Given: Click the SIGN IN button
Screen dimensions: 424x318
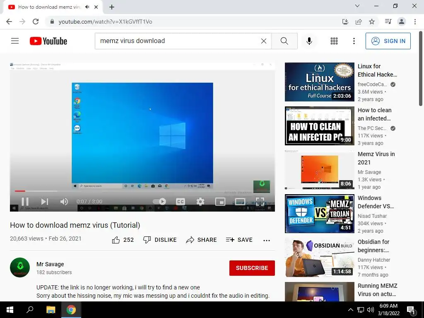Looking at the screenshot, I should [388, 41].
